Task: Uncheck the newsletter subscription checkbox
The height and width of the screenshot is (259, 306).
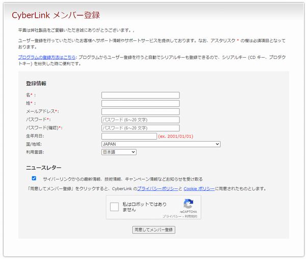Action: coord(34,178)
